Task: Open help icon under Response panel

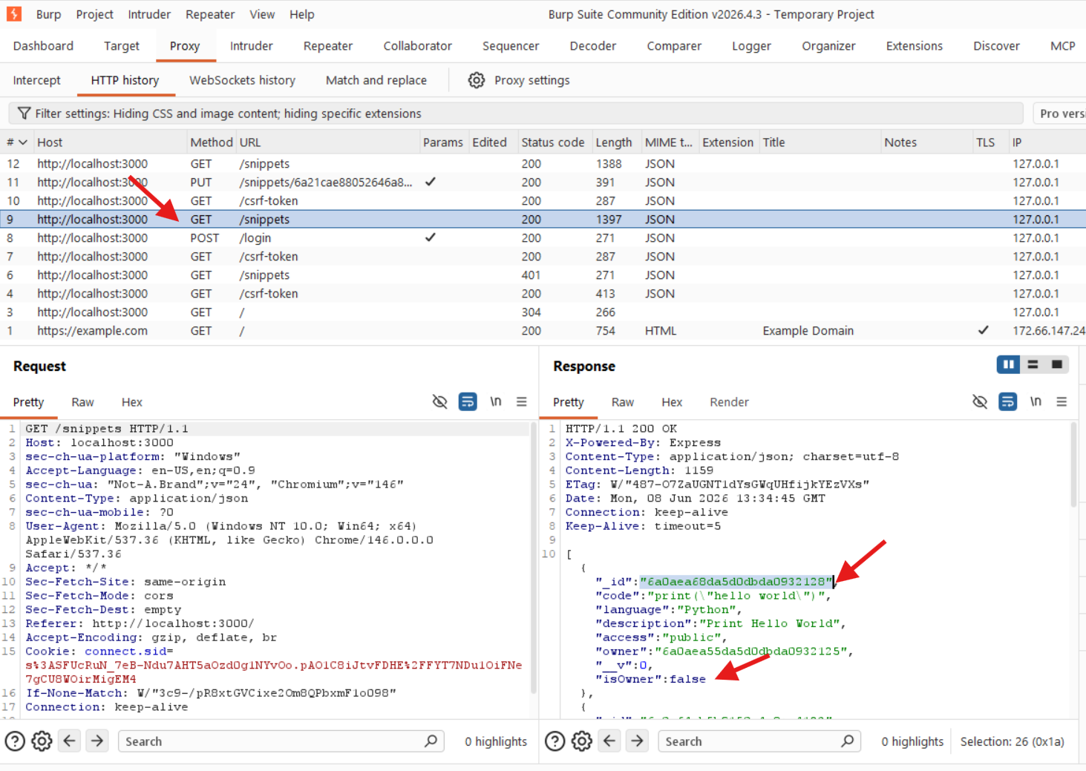Action: [x=555, y=741]
